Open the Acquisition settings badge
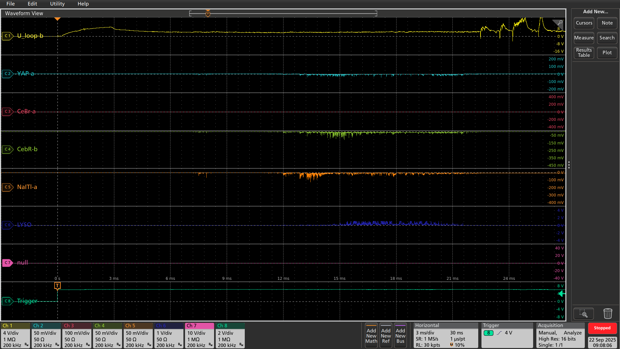Screen dimensions: 620x349 (x=560, y=335)
